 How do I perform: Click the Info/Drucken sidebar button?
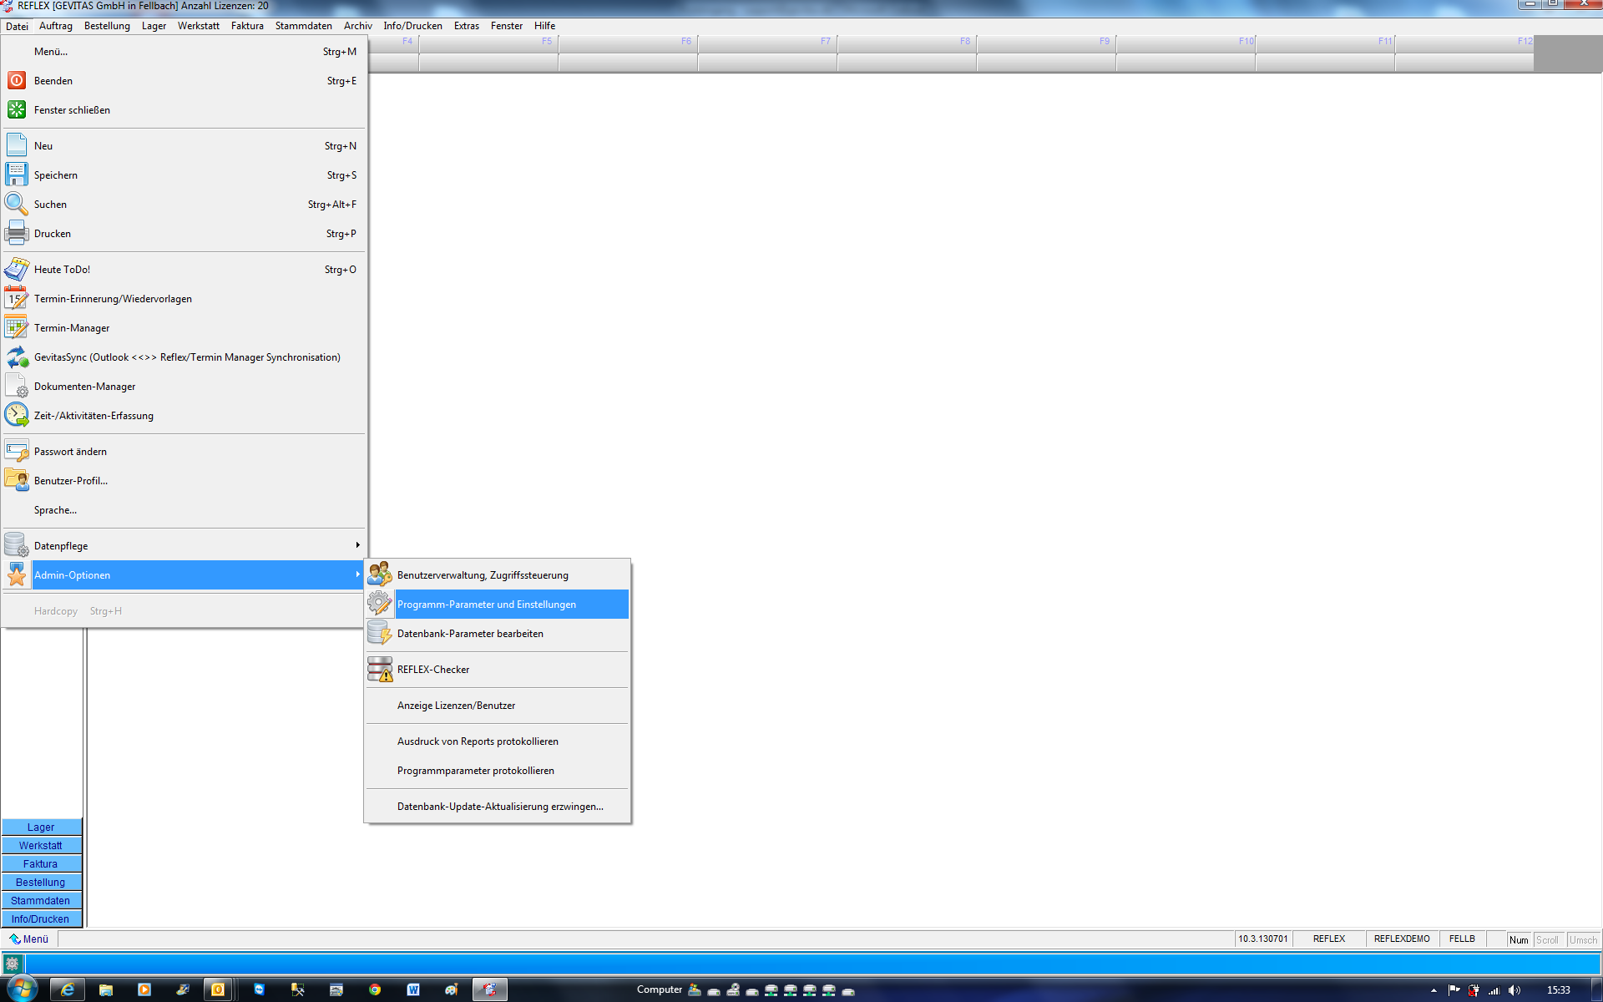click(41, 919)
